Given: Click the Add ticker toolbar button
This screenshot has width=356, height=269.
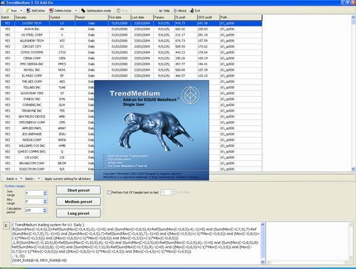Looking at the screenshot, I should [x=36, y=11].
